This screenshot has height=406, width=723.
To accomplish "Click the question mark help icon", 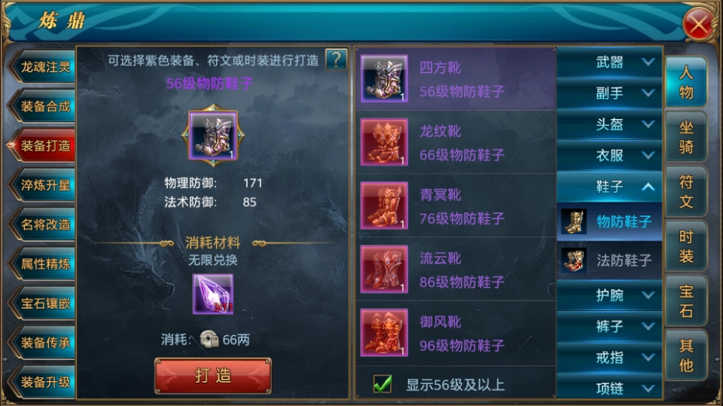I will pyautogui.click(x=336, y=60).
